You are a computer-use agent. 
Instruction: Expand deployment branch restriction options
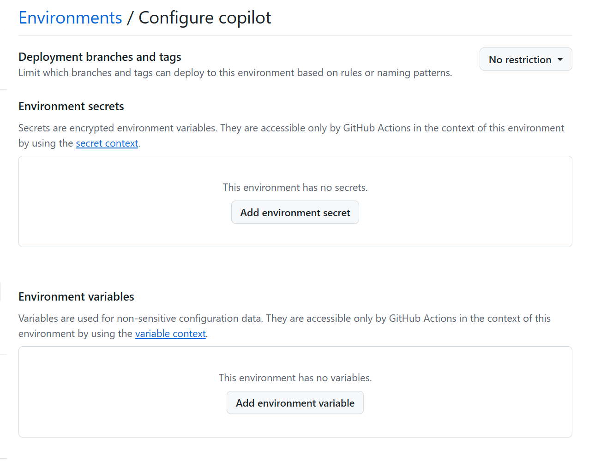pyautogui.click(x=525, y=59)
